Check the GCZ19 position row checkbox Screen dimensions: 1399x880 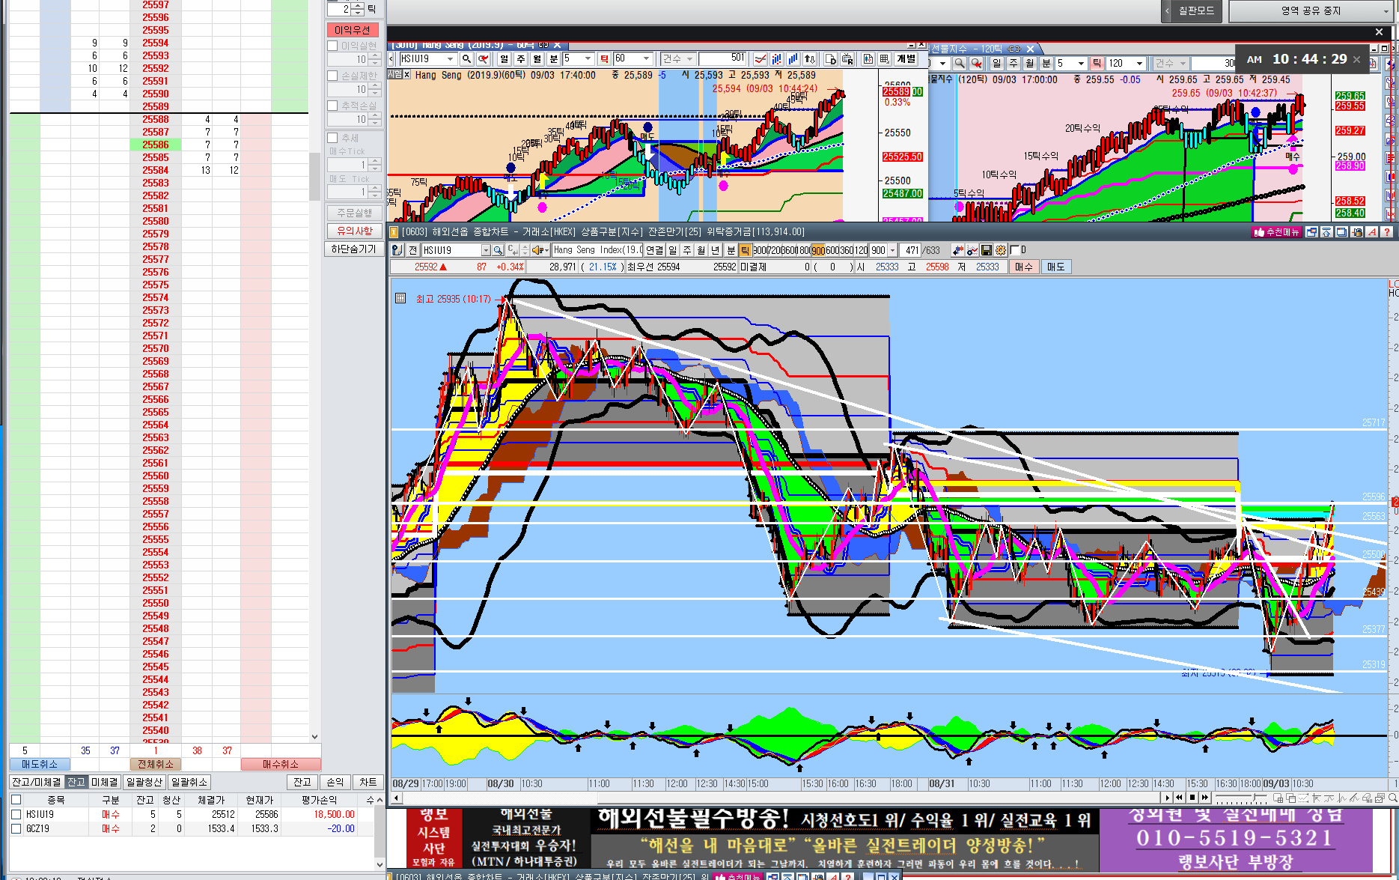pos(16,828)
